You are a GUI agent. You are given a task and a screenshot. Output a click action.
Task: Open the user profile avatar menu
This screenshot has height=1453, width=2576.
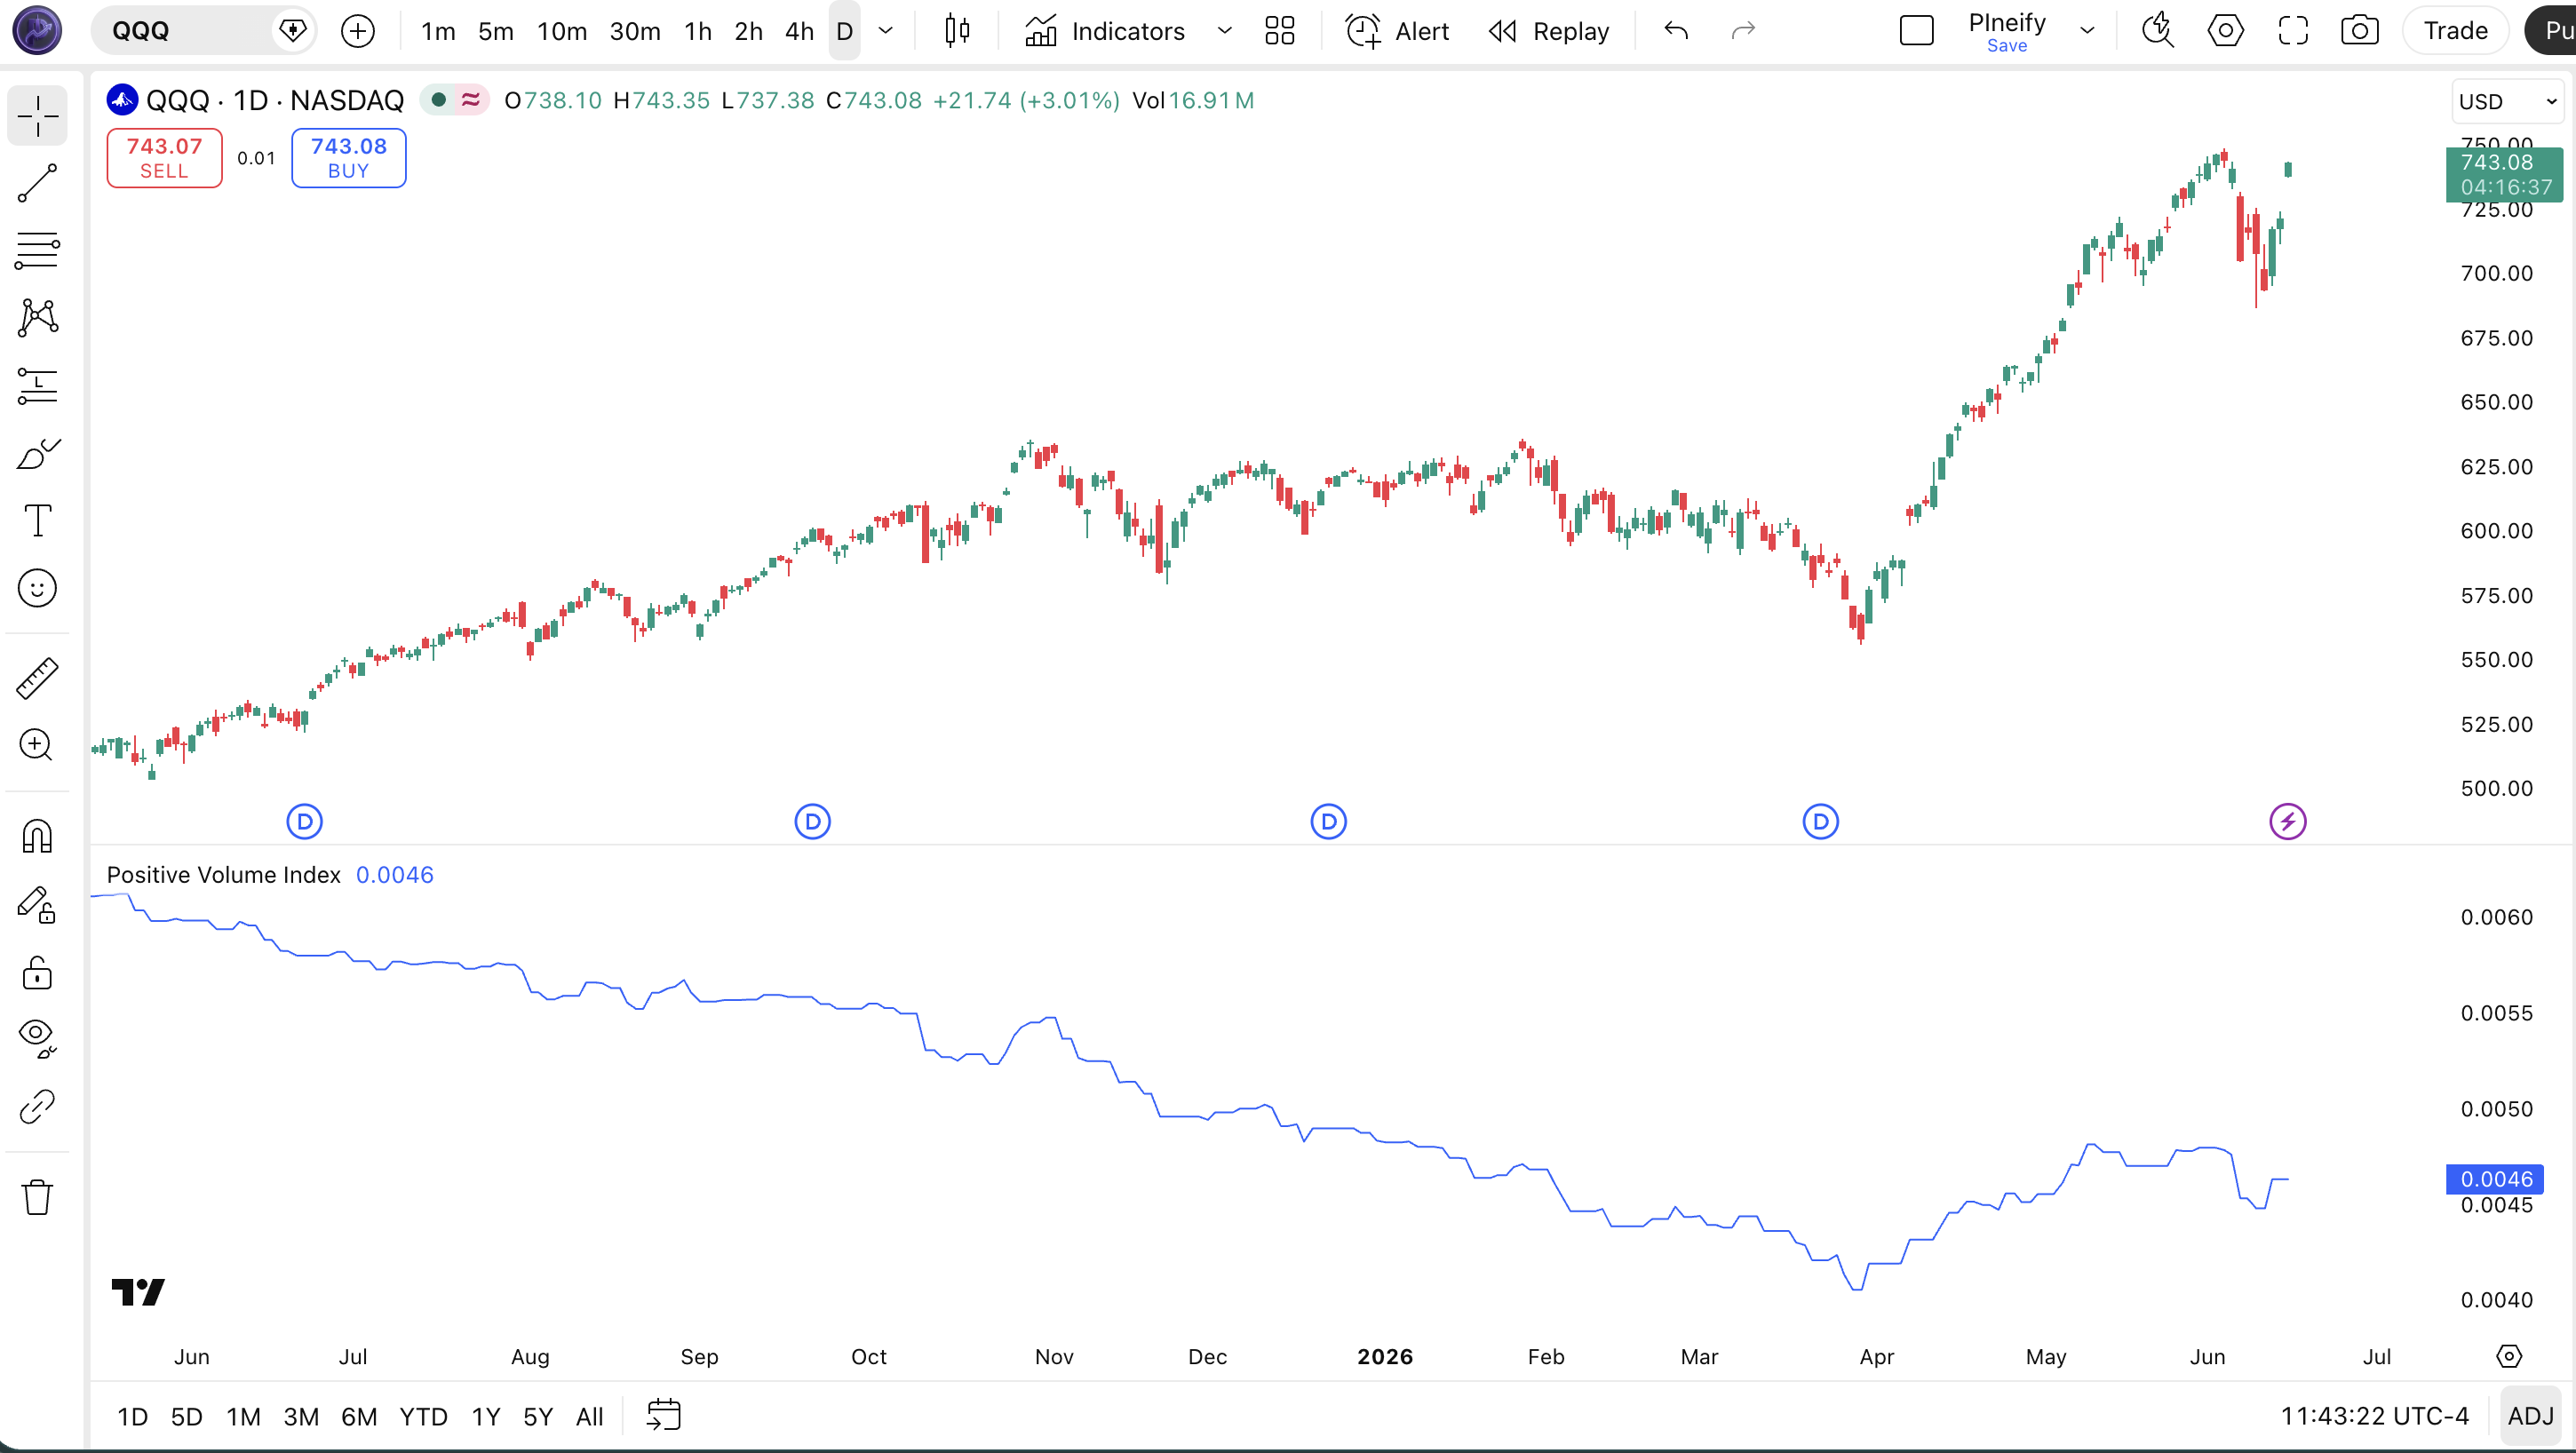coord(37,30)
